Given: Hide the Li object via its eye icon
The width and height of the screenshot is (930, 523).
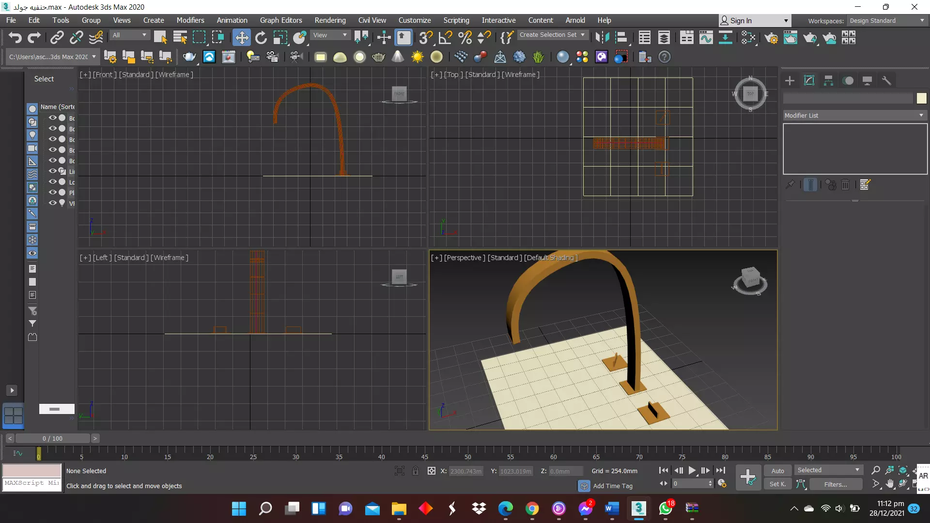Looking at the screenshot, I should click(52, 171).
